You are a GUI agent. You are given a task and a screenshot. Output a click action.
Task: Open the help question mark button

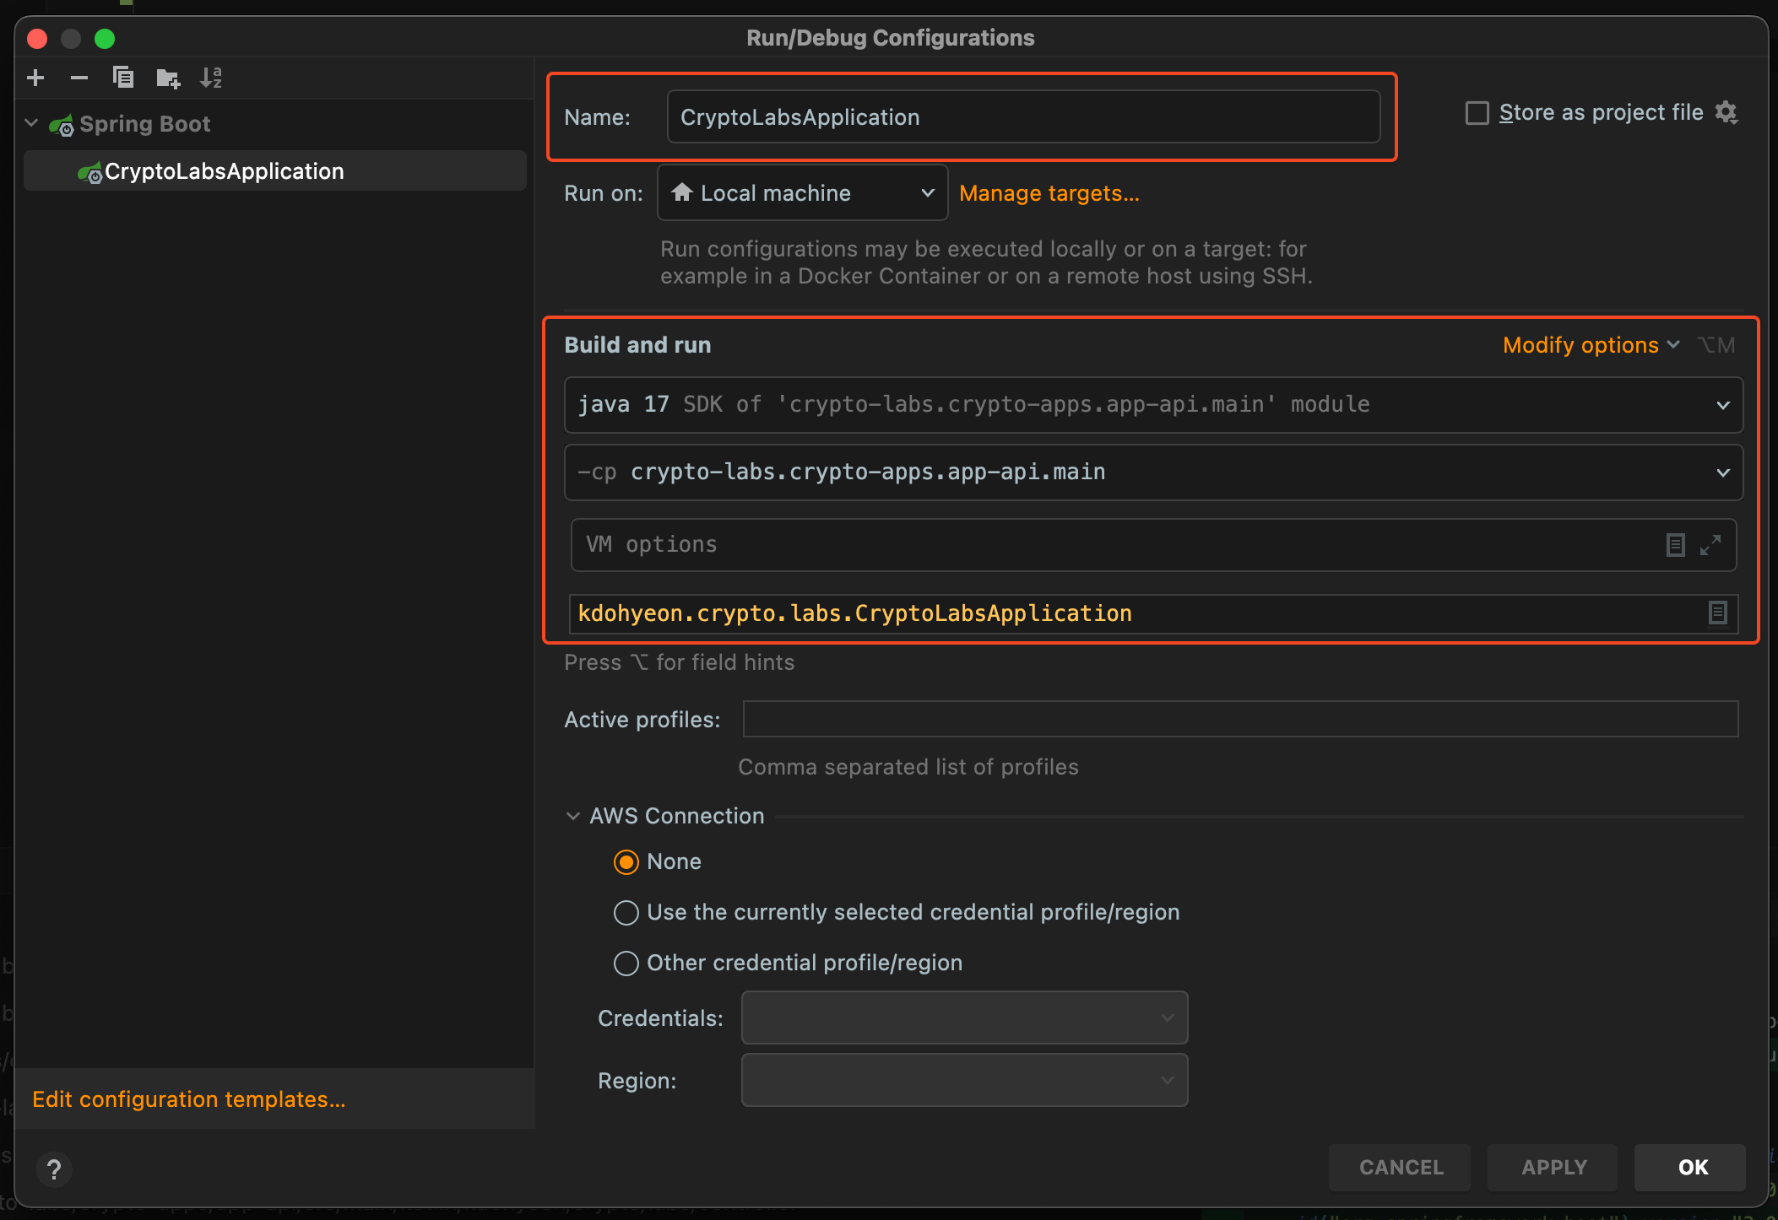click(54, 1169)
